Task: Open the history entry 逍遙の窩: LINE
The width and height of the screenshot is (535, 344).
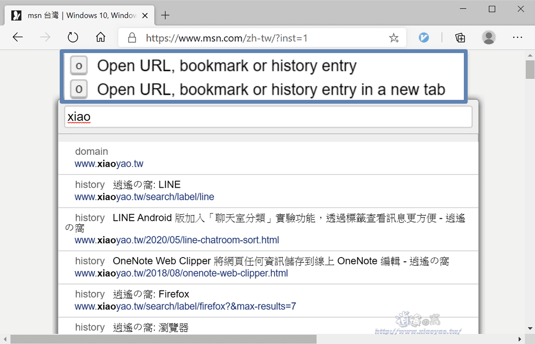Action: point(268,191)
